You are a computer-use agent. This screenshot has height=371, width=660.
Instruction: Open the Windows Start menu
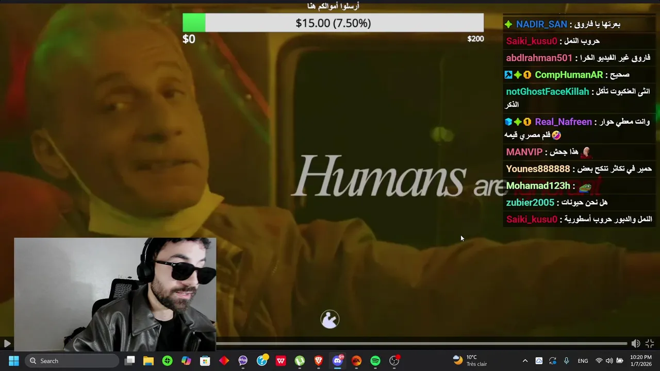pyautogui.click(x=14, y=361)
